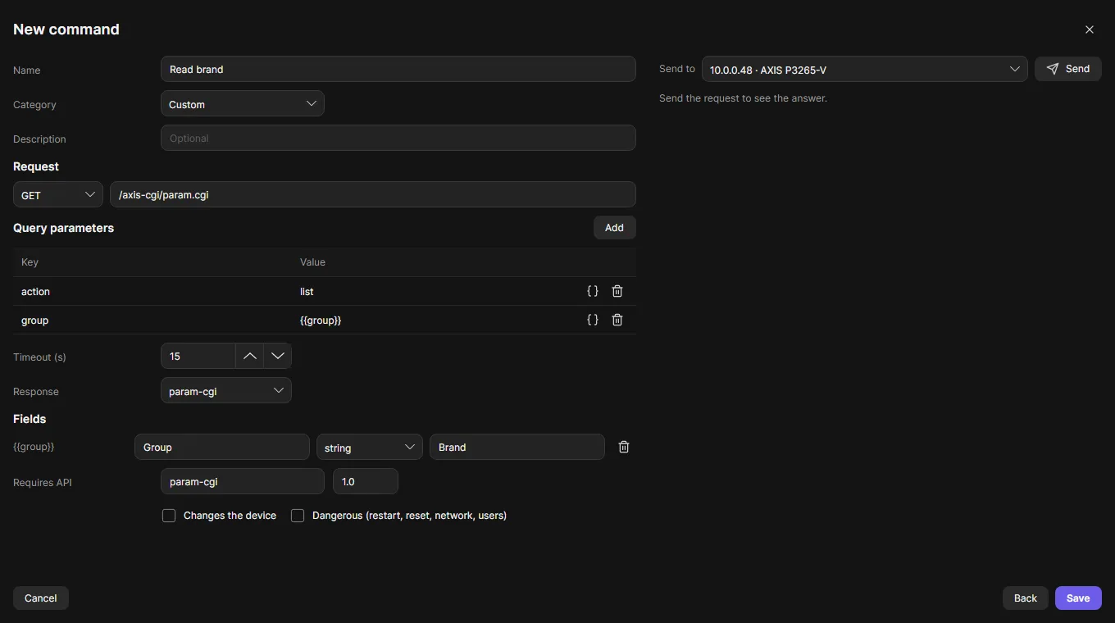
Task: Delete the action query parameter
Action: pos(617,291)
